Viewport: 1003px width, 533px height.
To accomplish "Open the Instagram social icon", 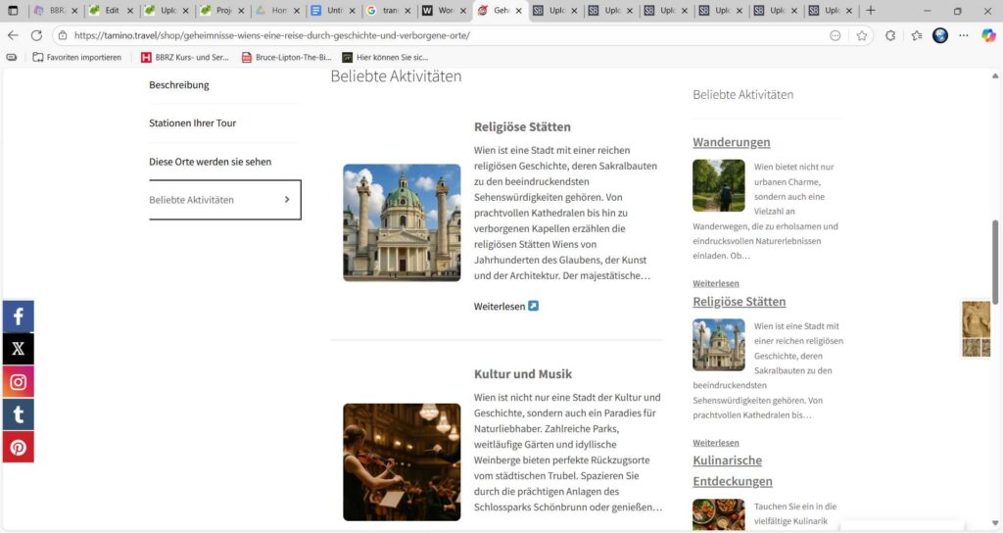I will coord(18,382).
